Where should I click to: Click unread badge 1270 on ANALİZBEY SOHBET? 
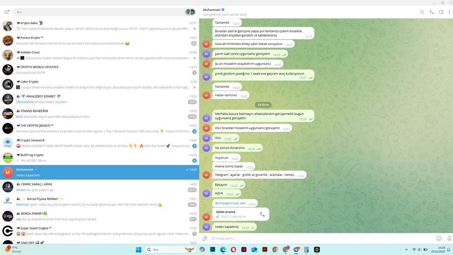click(193, 102)
